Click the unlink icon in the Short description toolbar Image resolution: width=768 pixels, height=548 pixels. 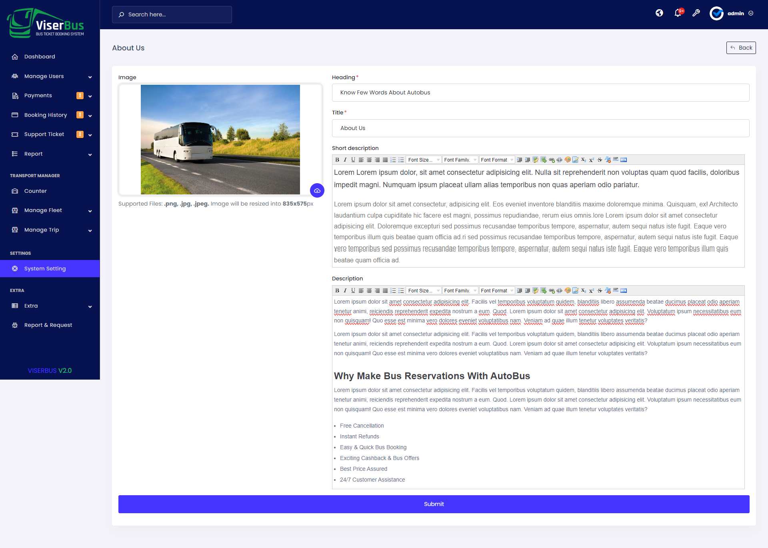(x=560, y=160)
